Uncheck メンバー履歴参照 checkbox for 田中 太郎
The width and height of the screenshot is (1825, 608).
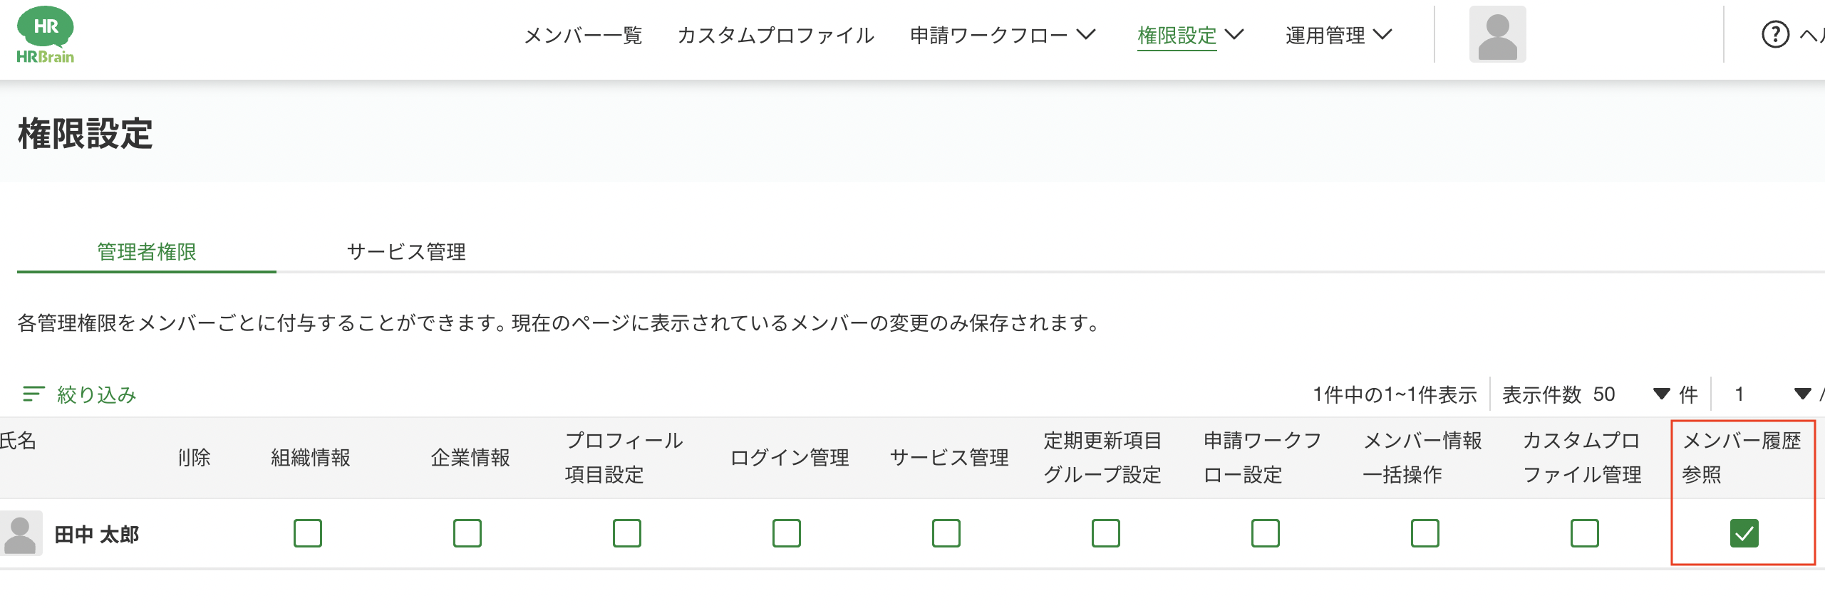(x=1744, y=533)
